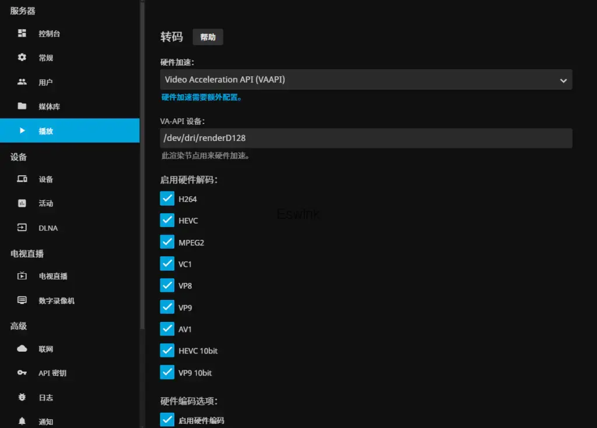Click the 帮助 help button
Viewport: 597px width, 428px height.
click(x=208, y=37)
